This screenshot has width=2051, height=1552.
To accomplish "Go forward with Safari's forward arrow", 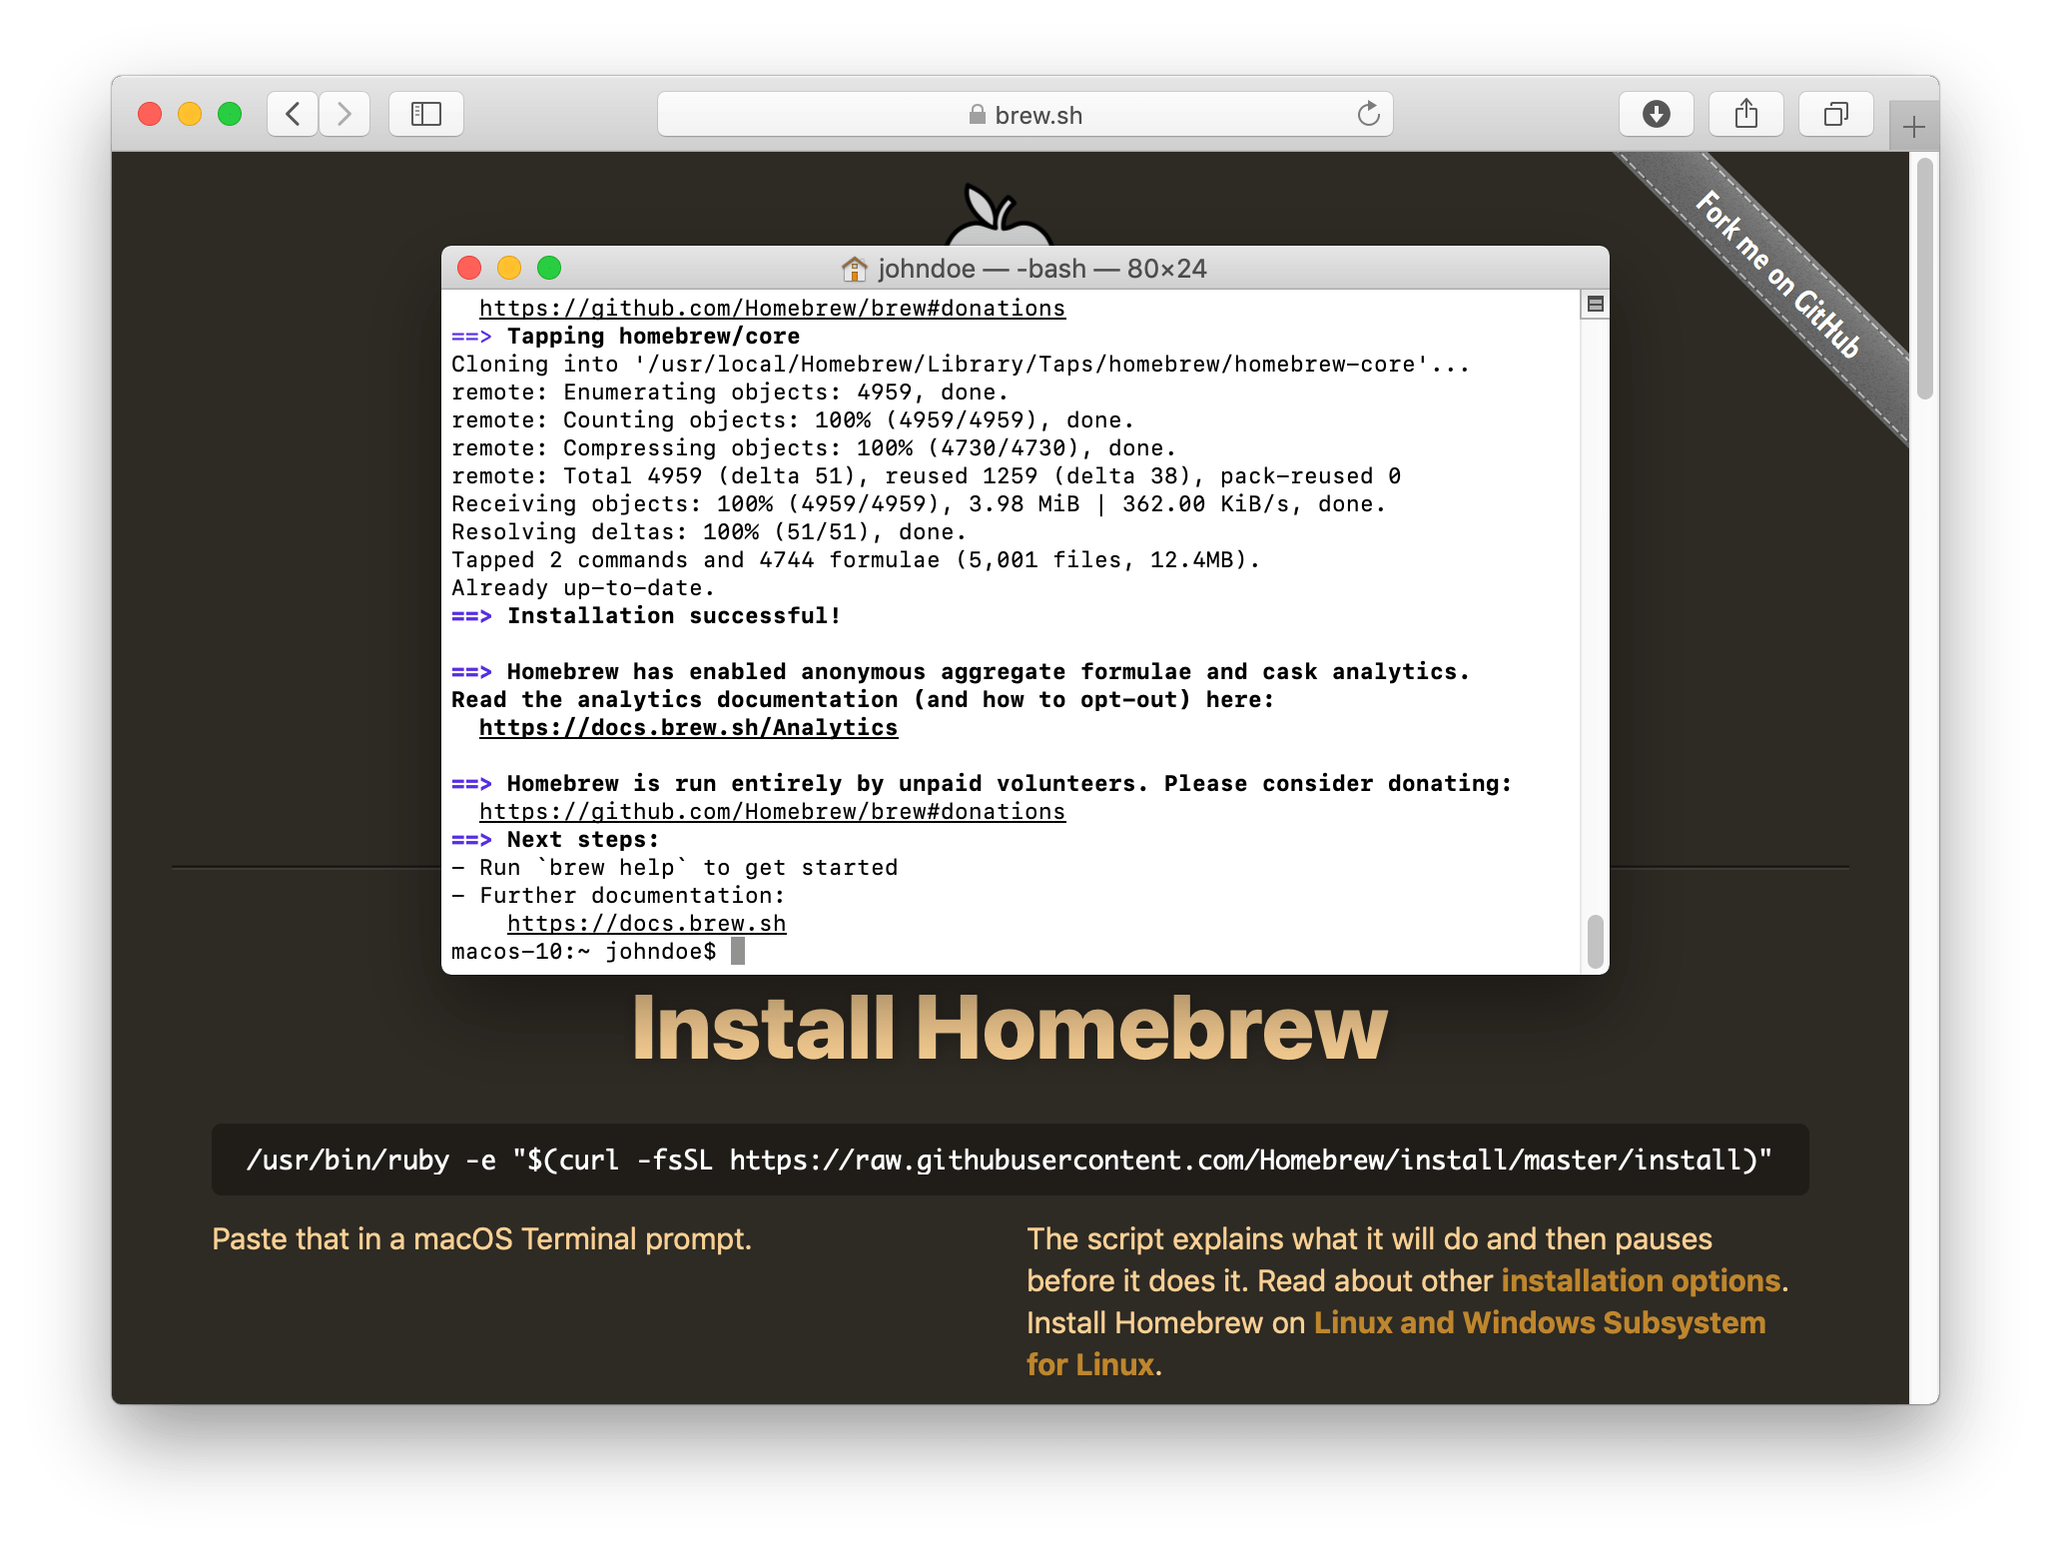I will point(344,114).
